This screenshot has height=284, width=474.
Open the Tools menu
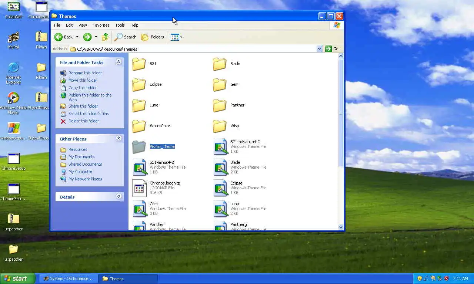pyautogui.click(x=120, y=25)
